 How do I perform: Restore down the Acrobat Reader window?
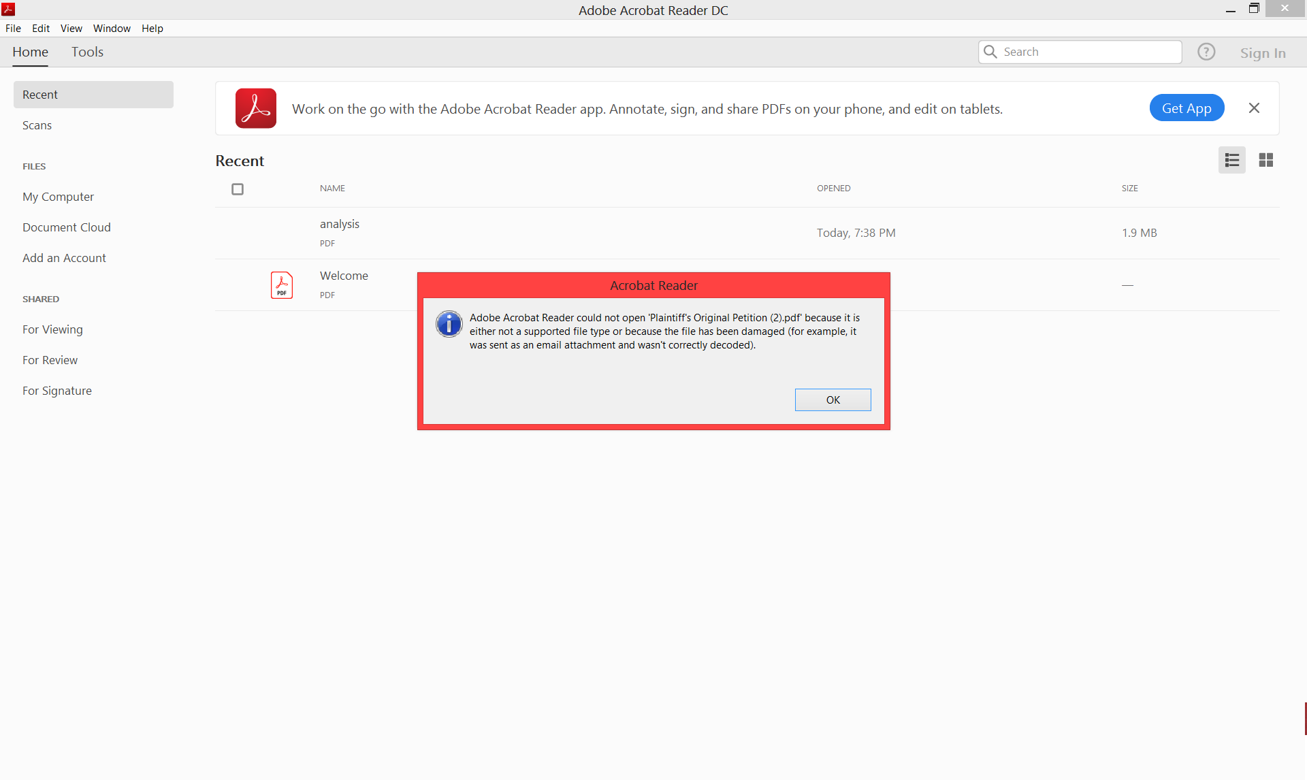(1254, 9)
